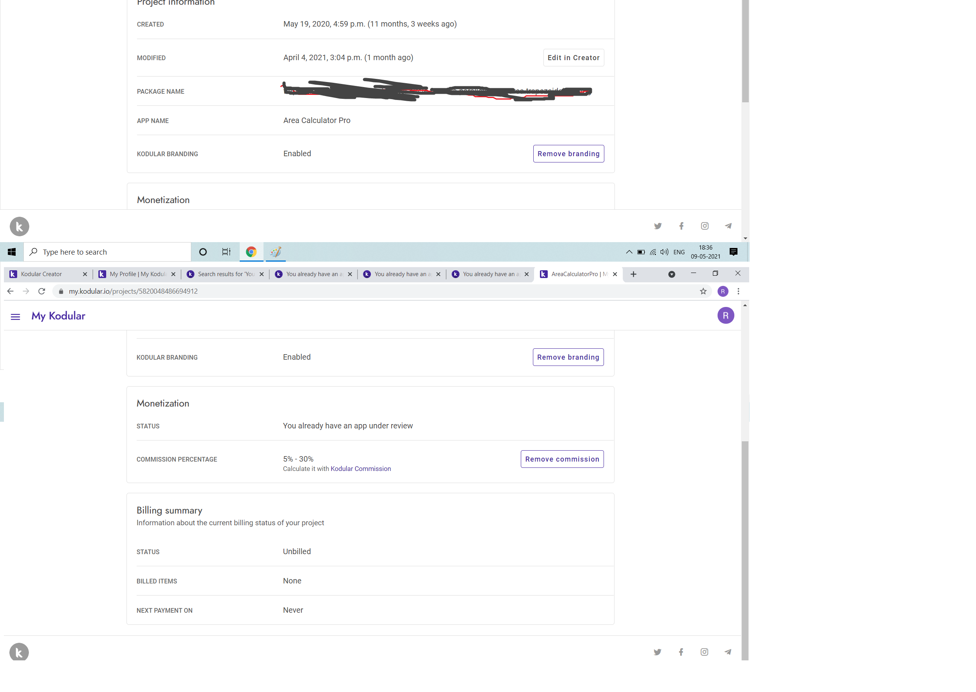Screen dimensions: 976x692
Task: Click Edit in Creator button
Action: pyautogui.click(x=573, y=58)
